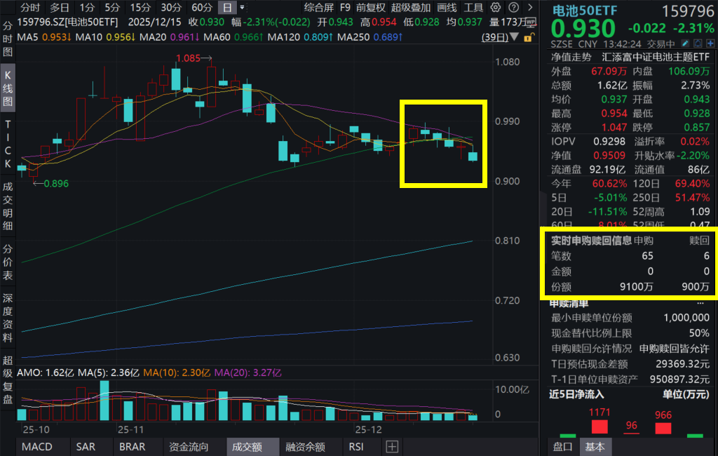Switch to the MACD indicator tab
Screen dimensions: 718x456
coord(36,446)
